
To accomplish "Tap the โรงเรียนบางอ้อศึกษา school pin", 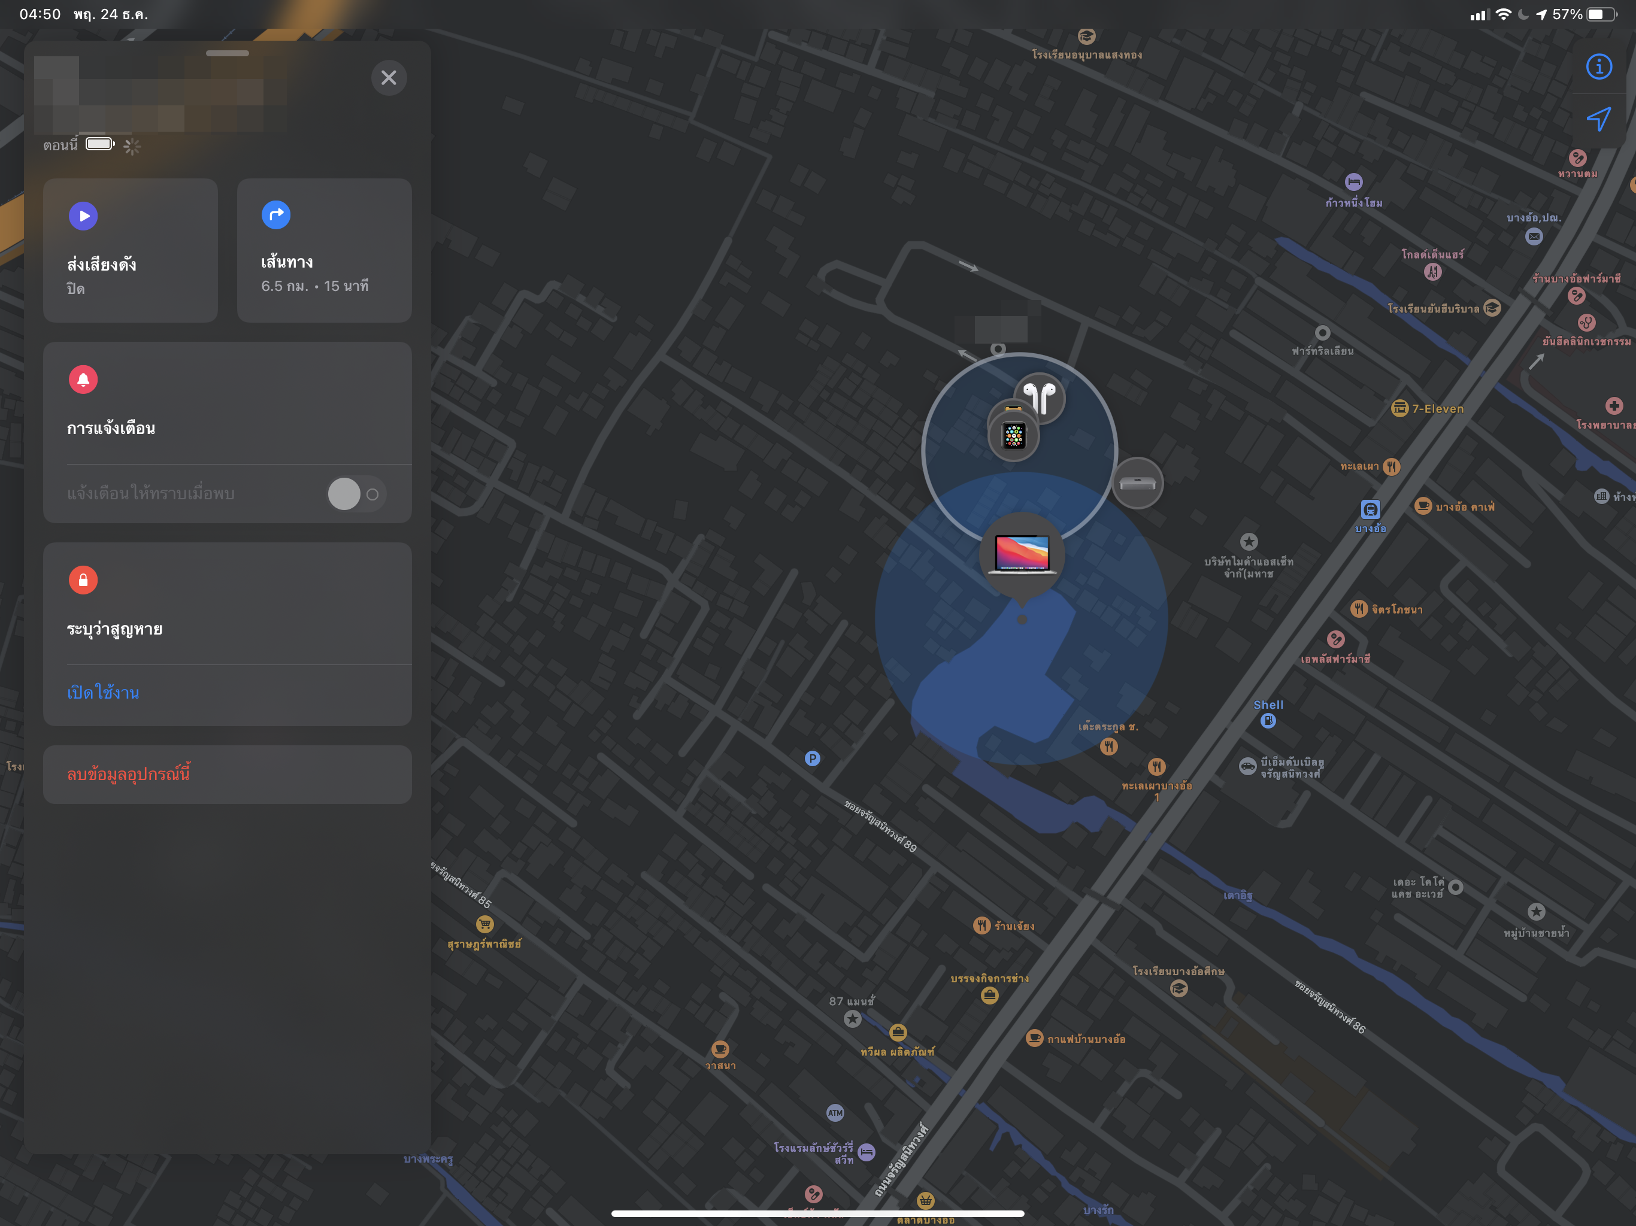I will (1179, 988).
